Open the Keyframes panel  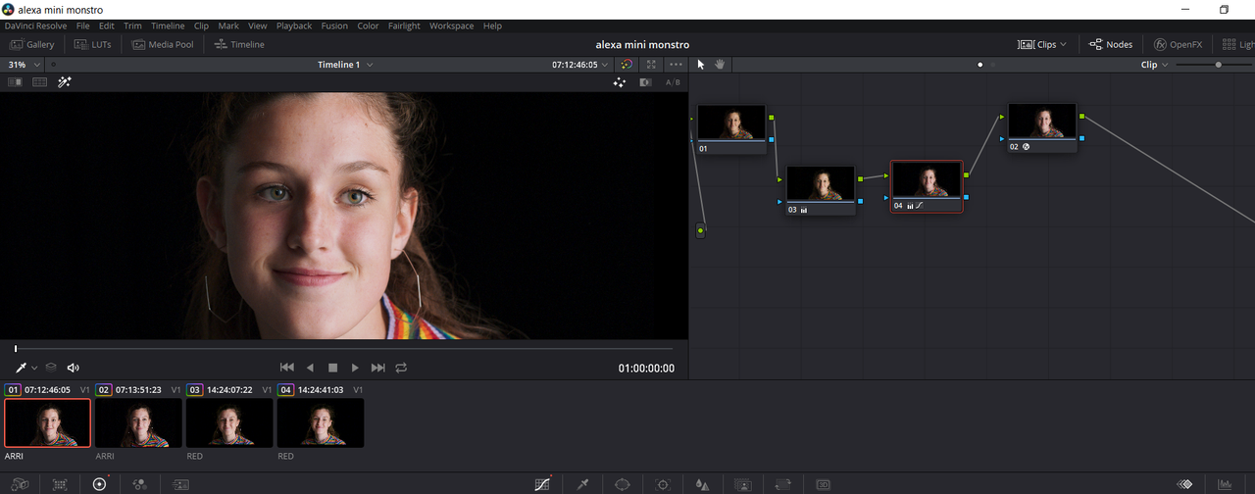[x=1184, y=484]
